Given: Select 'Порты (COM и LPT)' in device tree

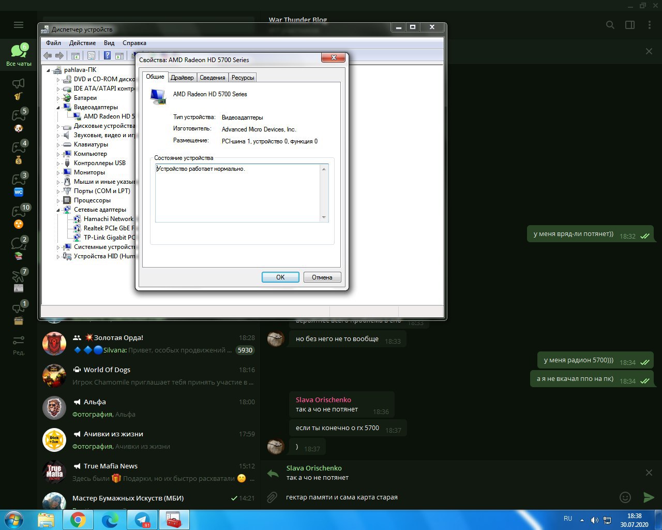Looking at the screenshot, I should 102,191.
